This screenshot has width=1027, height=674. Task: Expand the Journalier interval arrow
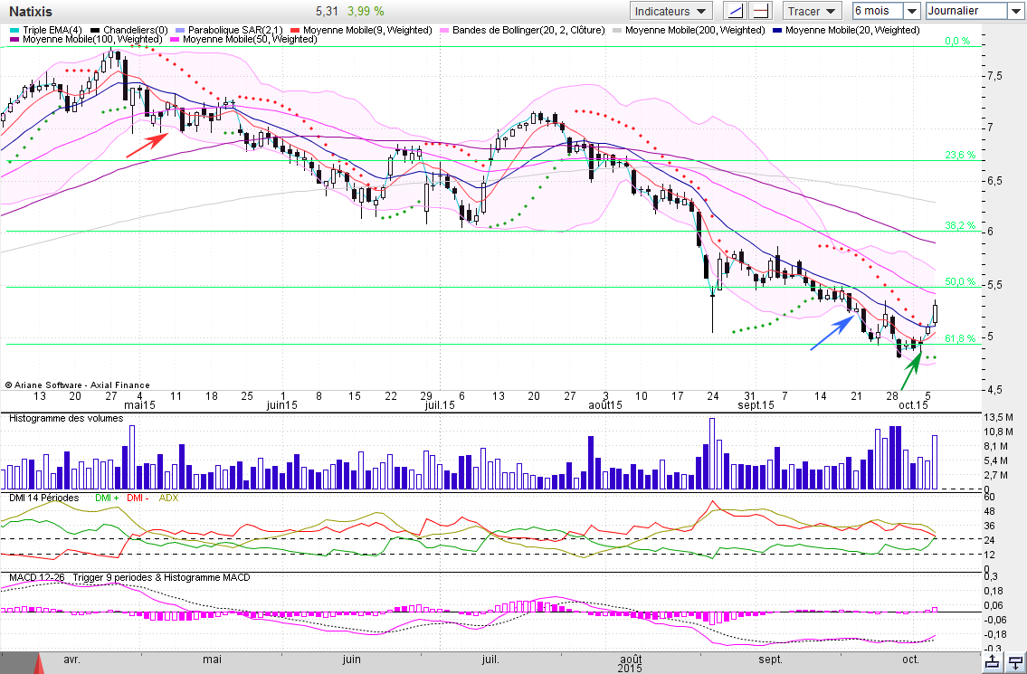click(1014, 11)
